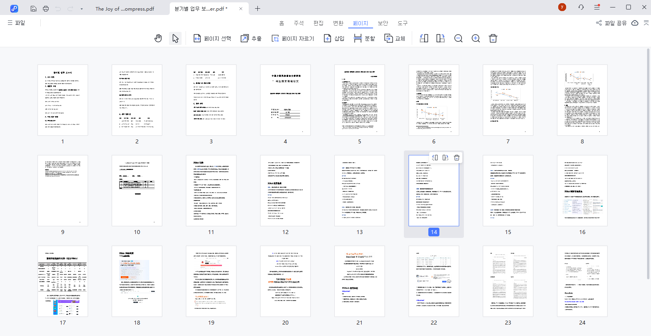Image resolution: width=651 pixels, height=336 pixels.
Task: Print the document with printer icon
Action: click(46, 9)
